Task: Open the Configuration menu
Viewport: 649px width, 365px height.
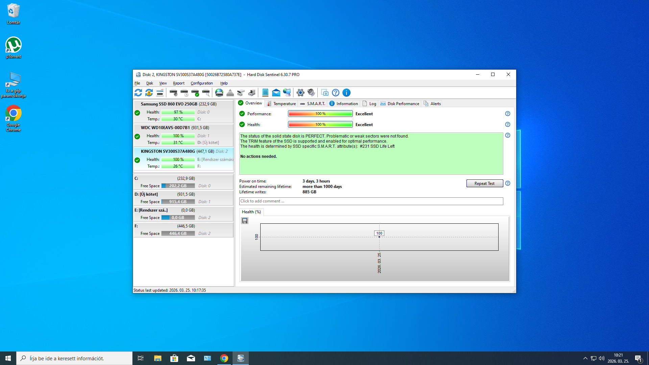Action: tap(201, 83)
